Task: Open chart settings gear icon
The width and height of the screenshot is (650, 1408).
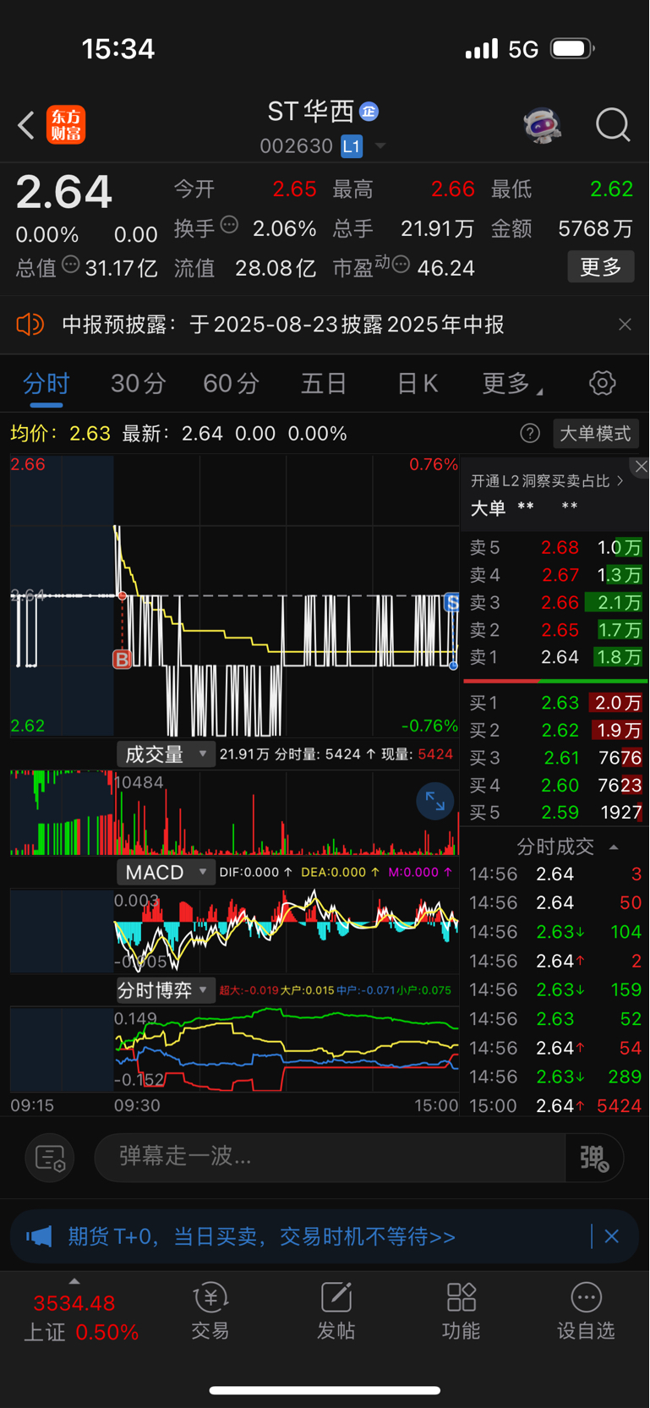Action: pyautogui.click(x=602, y=383)
